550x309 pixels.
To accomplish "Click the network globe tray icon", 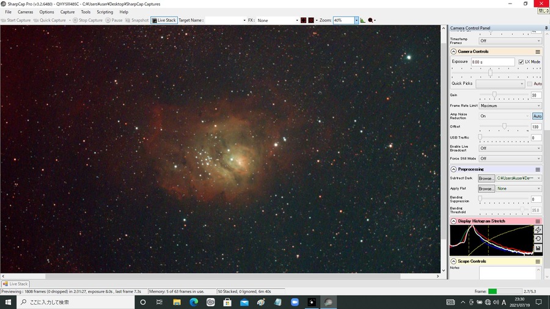I will point(488,302).
